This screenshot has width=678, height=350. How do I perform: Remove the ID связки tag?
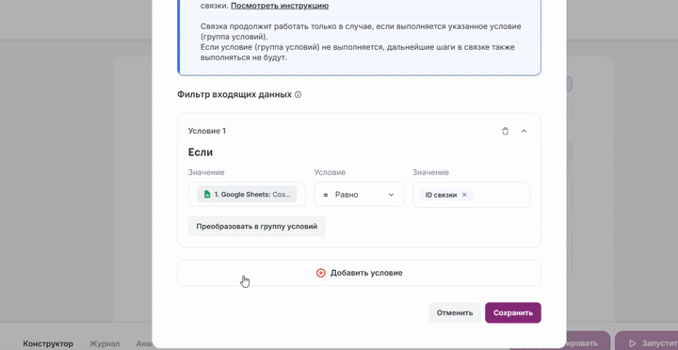coord(464,195)
